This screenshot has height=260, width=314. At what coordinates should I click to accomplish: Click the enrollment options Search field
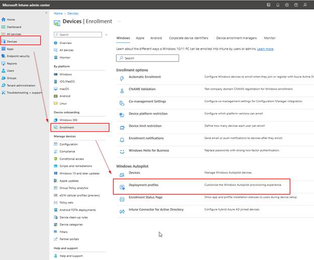(x=147, y=58)
